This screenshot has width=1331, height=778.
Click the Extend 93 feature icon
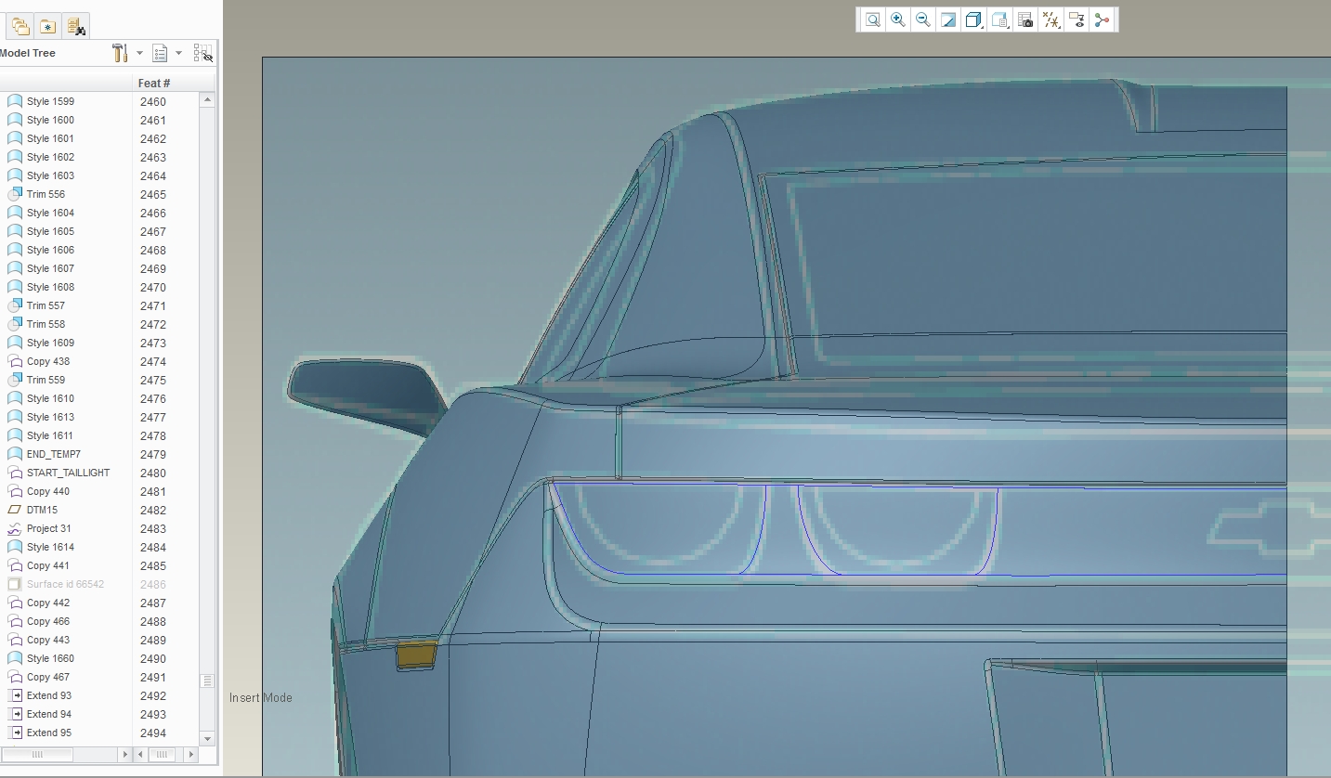pyautogui.click(x=15, y=695)
